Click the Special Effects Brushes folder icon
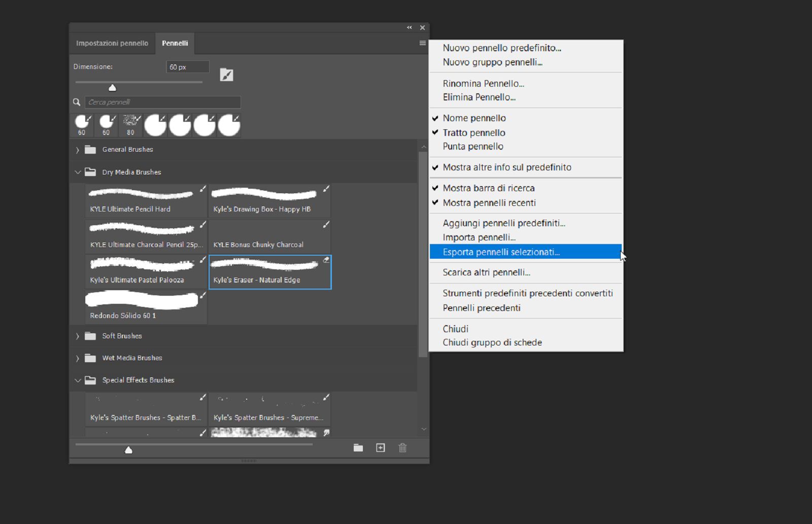This screenshot has width=812, height=524. click(90, 380)
